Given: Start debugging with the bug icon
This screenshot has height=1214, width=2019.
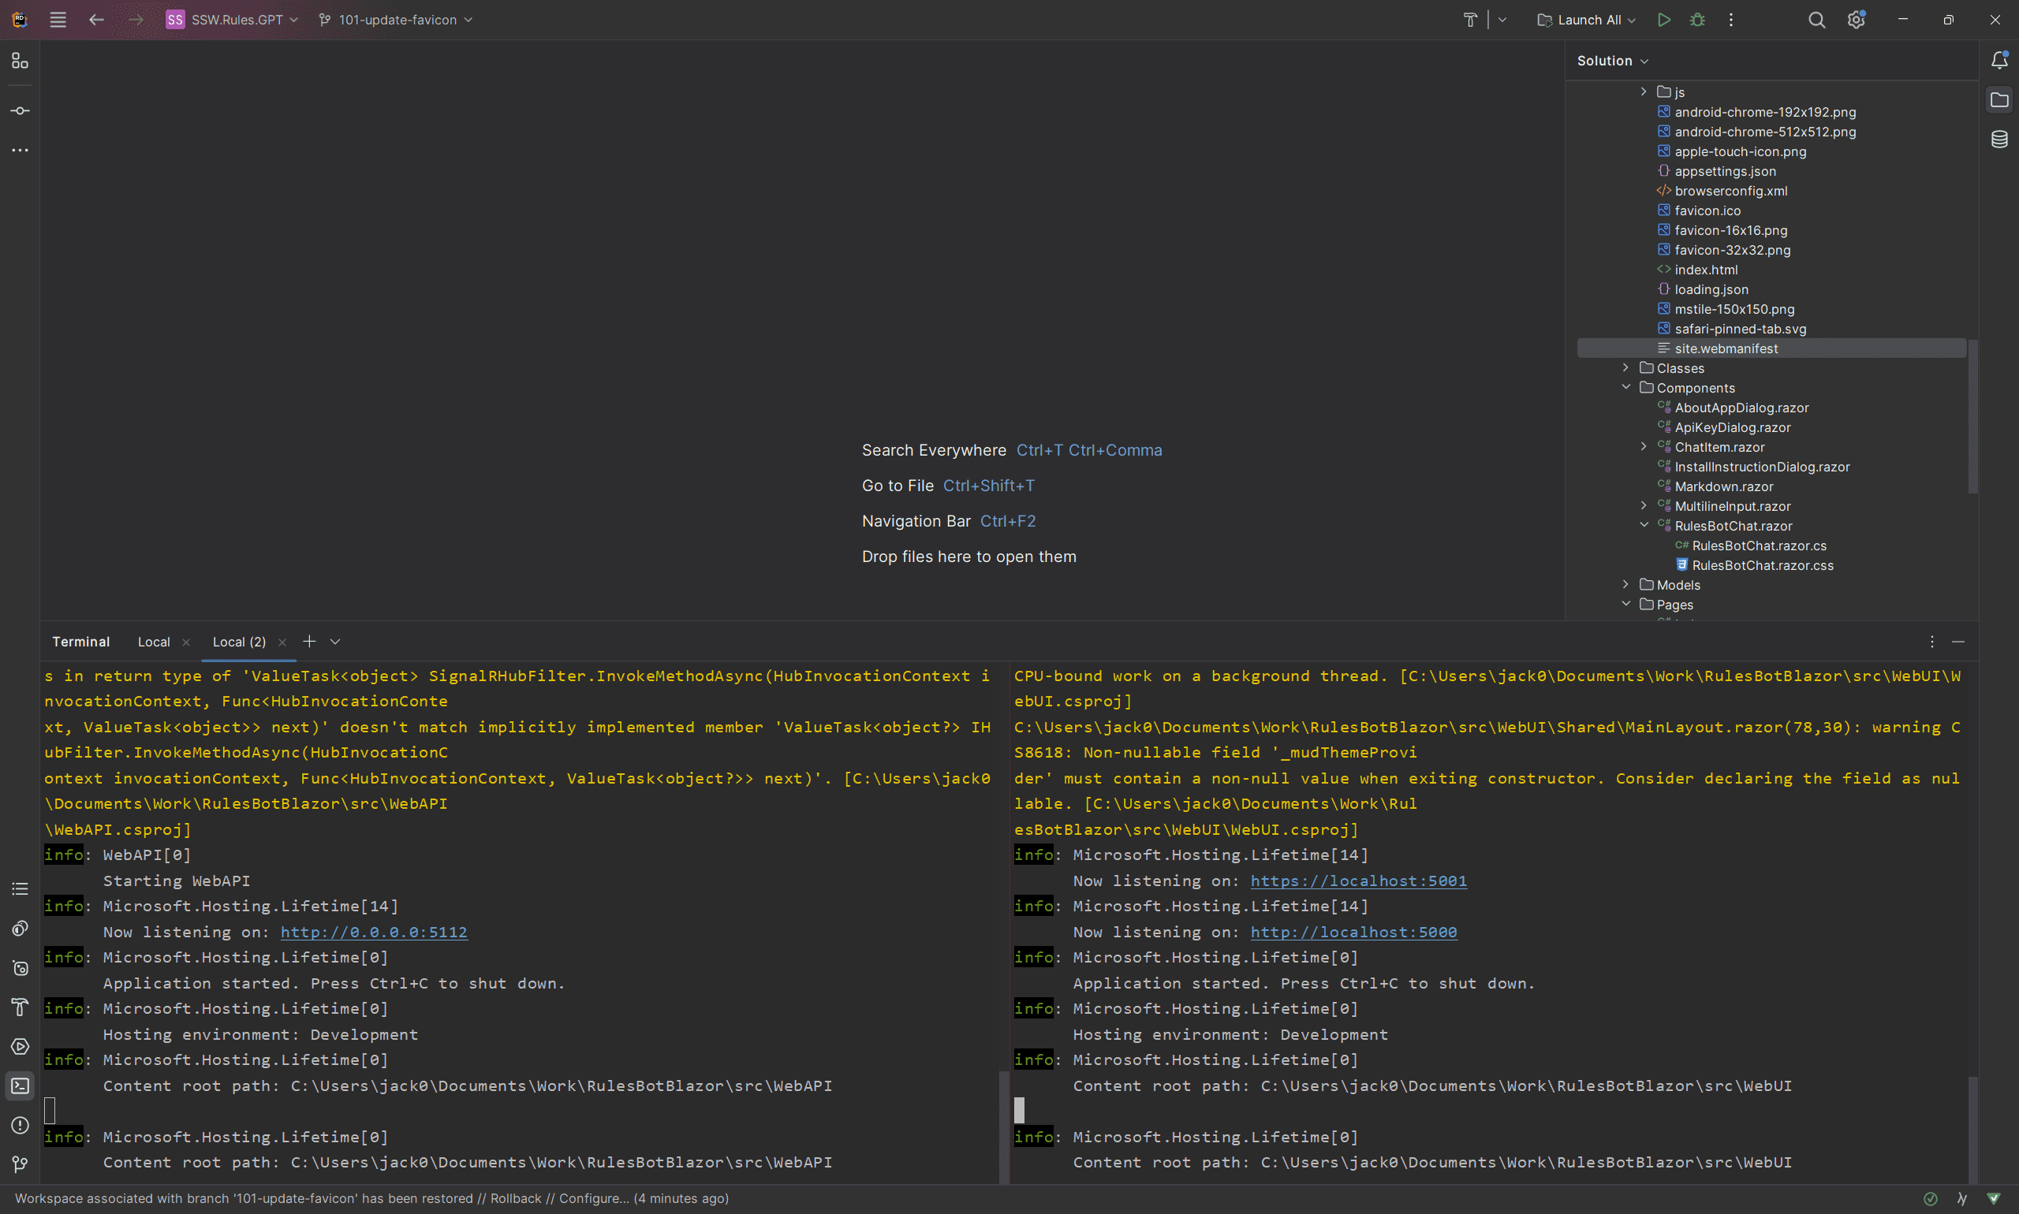Looking at the screenshot, I should click(1697, 20).
